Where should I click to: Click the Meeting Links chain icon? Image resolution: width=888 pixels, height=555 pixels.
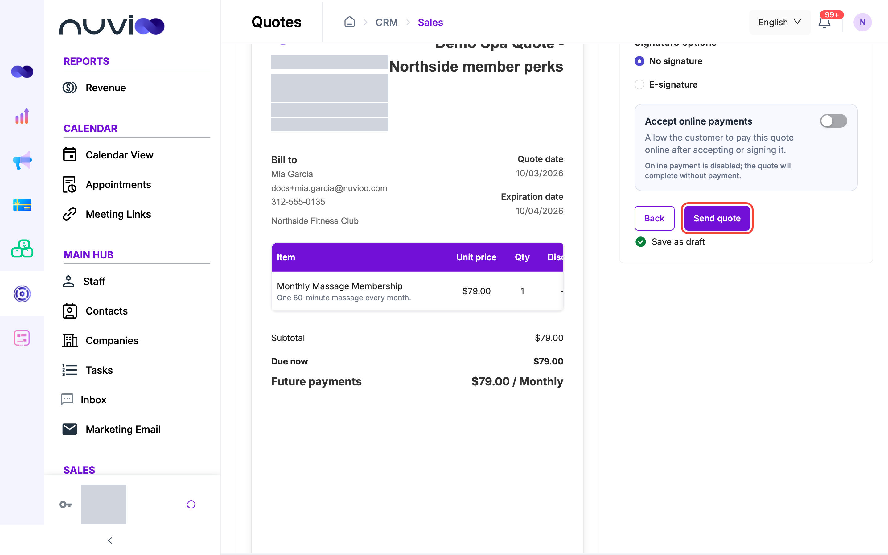(x=69, y=214)
